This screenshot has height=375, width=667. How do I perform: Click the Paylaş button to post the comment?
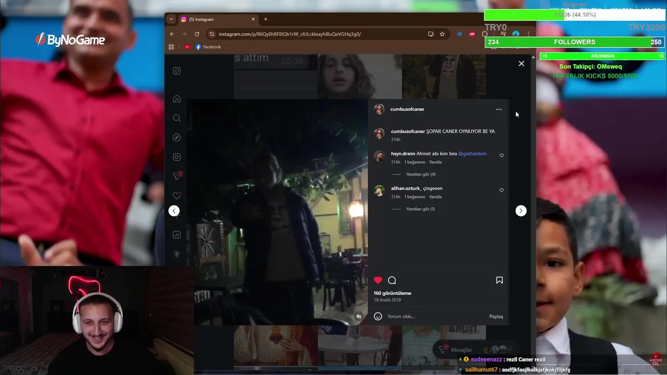coord(496,316)
